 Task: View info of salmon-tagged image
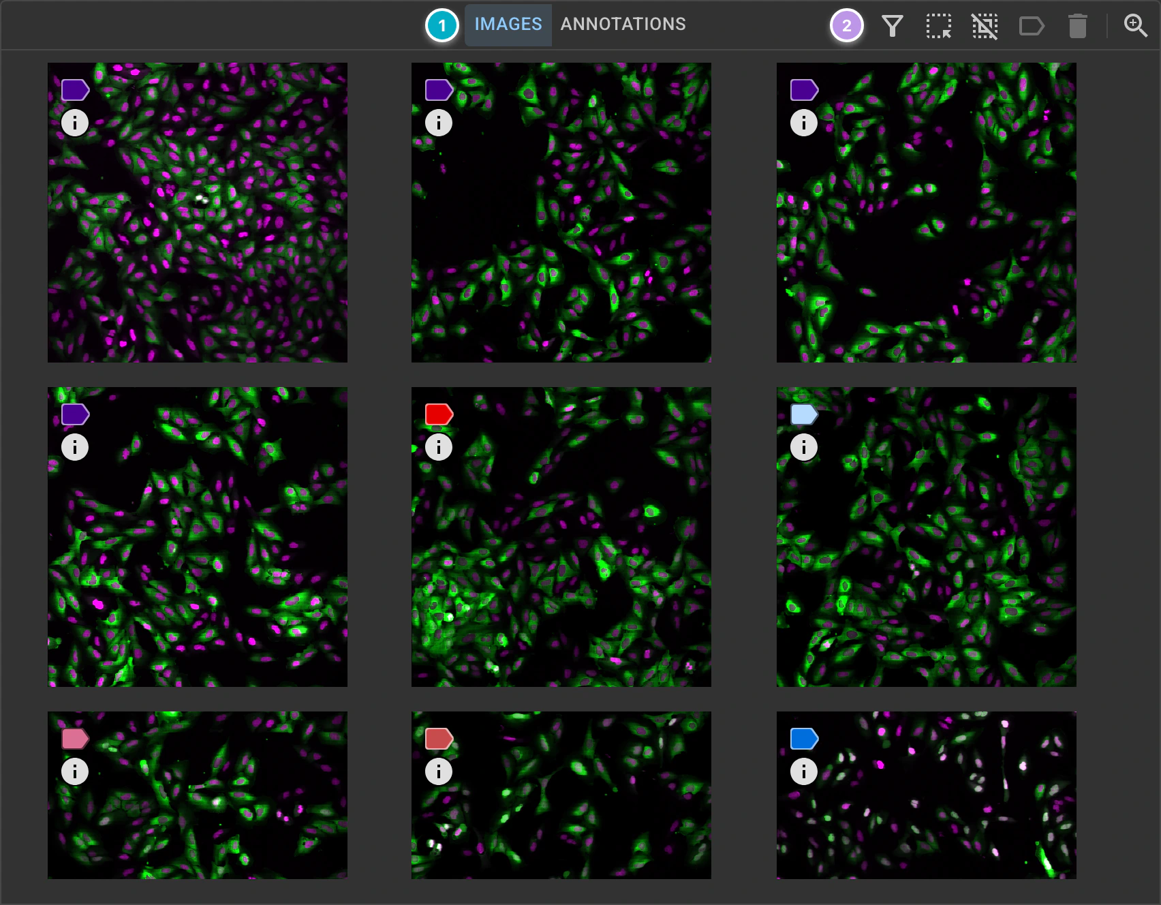tap(439, 772)
